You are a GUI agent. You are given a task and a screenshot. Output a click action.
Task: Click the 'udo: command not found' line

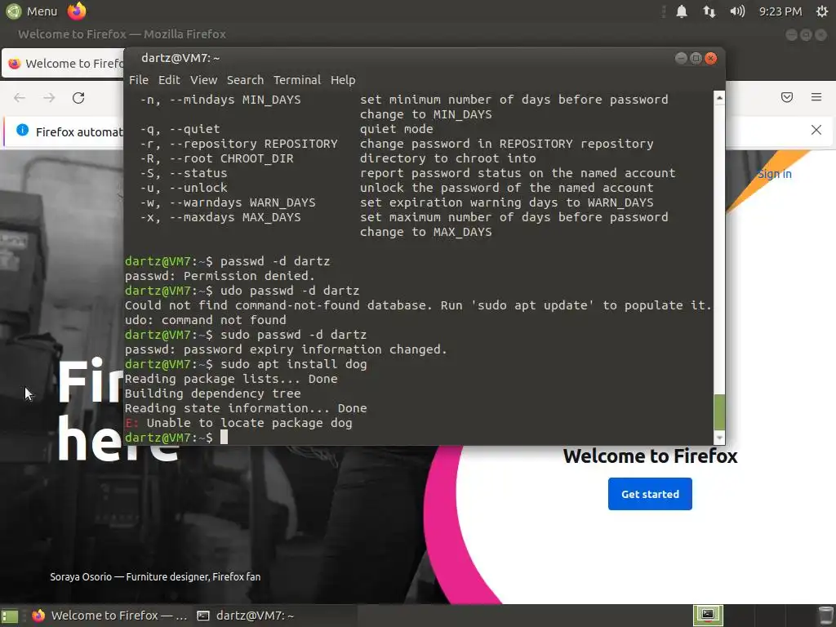click(205, 320)
